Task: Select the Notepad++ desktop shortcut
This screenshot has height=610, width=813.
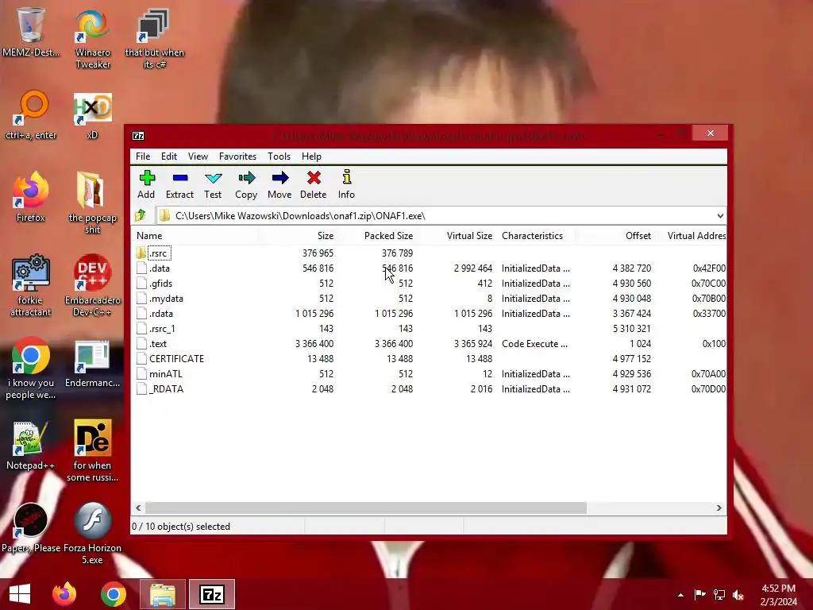Action: pos(31,445)
